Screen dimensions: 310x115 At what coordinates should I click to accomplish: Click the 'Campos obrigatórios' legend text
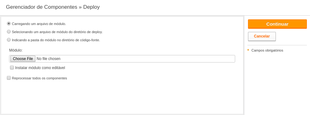tap(267, 51)
